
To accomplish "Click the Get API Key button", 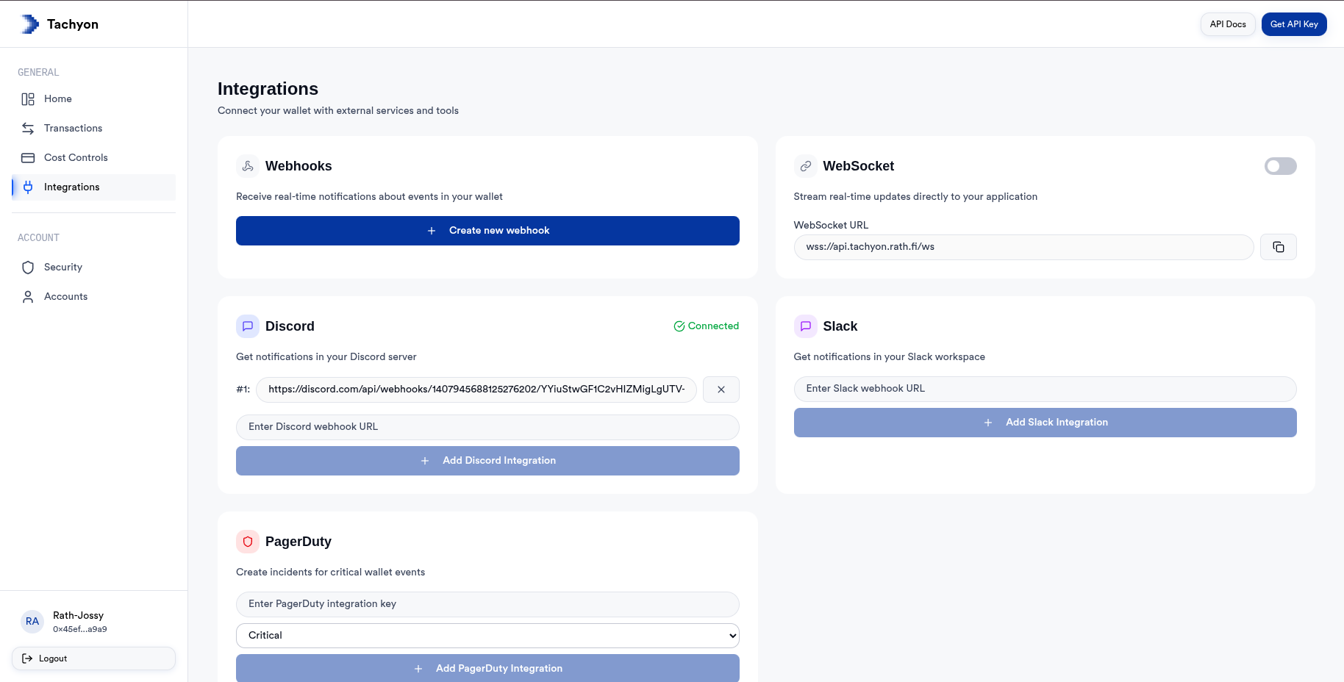I will click(1293, 24).
